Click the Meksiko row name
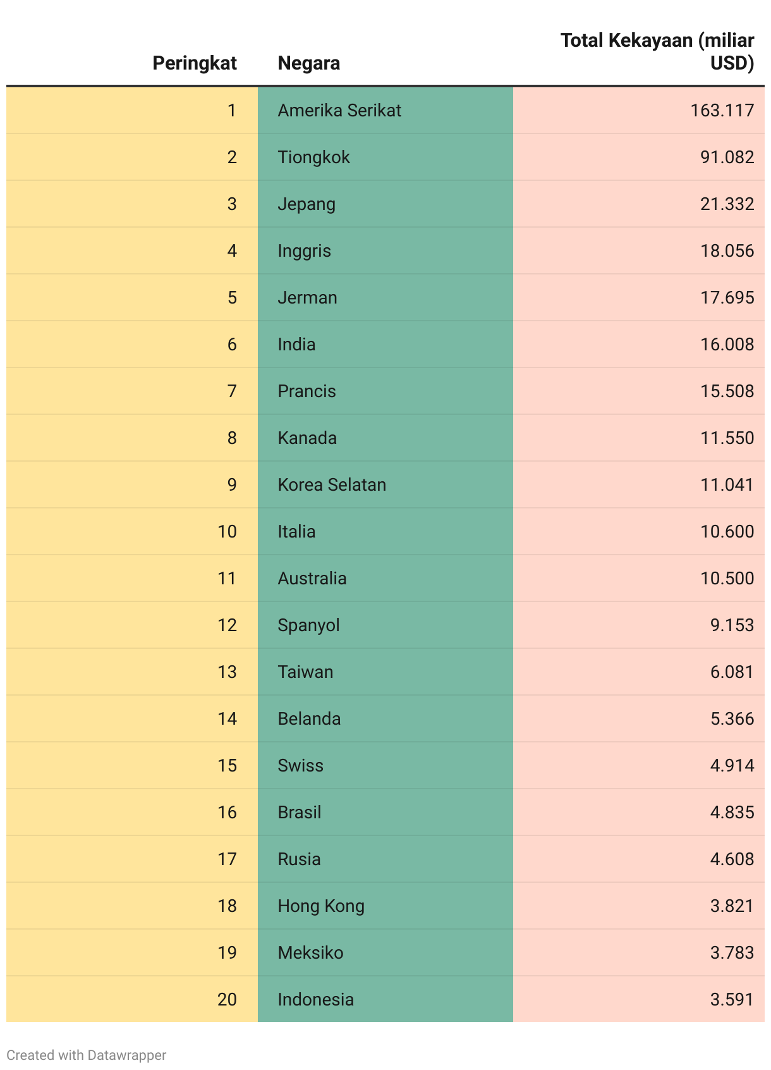 [x=310, y=953]
